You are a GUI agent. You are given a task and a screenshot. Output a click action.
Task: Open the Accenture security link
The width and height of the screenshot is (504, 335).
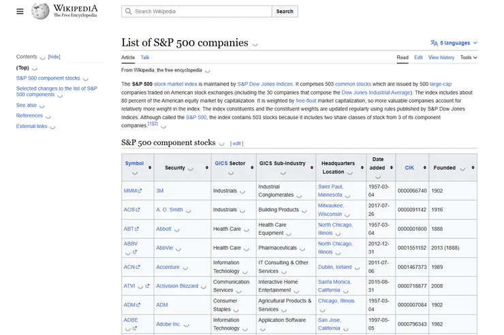[168, 267]
